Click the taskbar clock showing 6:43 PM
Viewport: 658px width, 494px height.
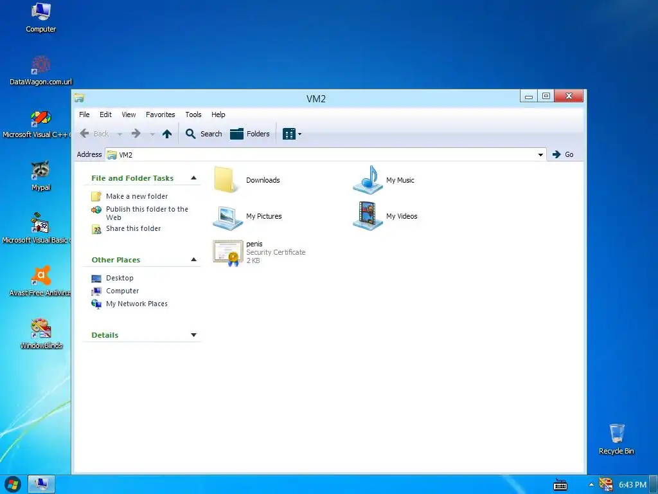pos(632,484)
